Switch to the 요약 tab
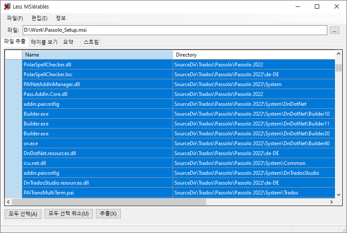Image resolution: width=347 pixels, height=233 pixels. coord(70,42)
